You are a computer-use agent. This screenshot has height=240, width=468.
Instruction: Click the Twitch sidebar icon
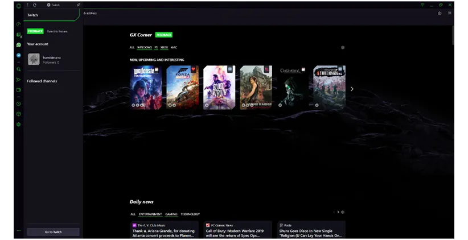19,35
